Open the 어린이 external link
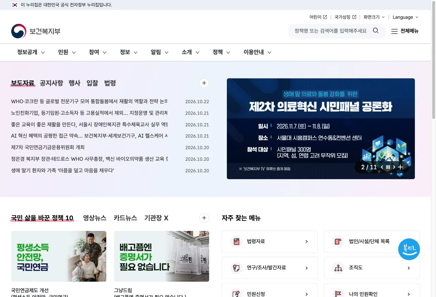This screenshot has height=297, width=436. [318, 17]
